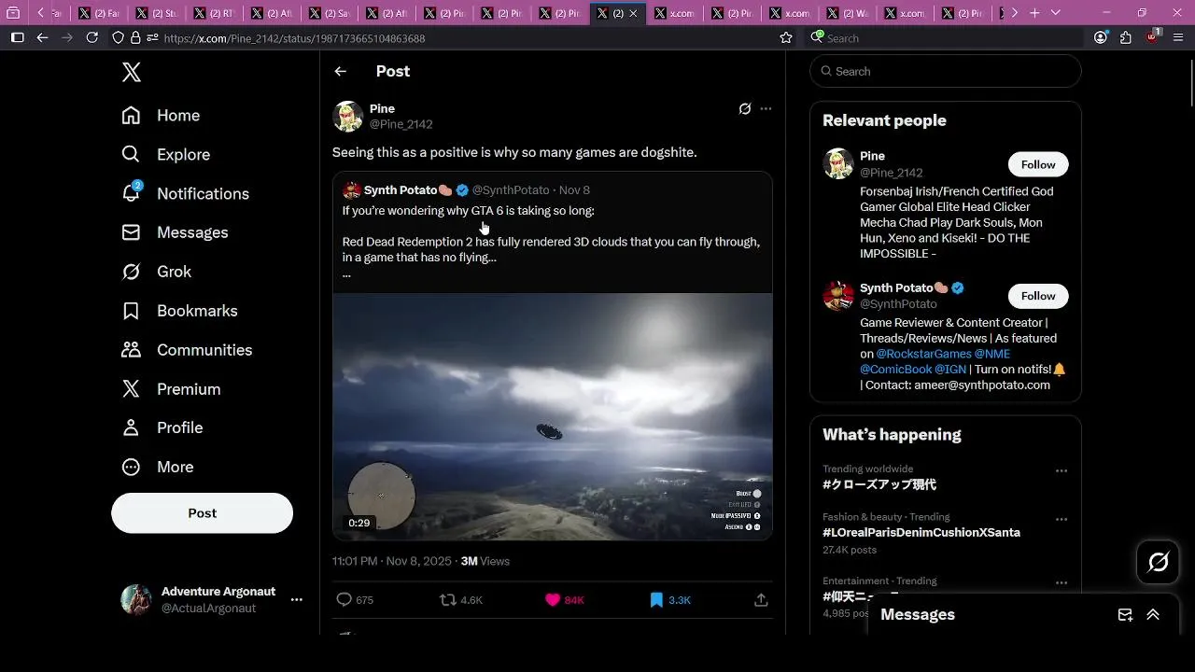Click the back arrow next to Post
Viewport: 1195px width, 672px height.
click(341, 72)
